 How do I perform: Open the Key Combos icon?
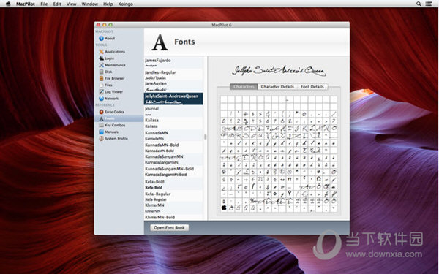(102, 125)
